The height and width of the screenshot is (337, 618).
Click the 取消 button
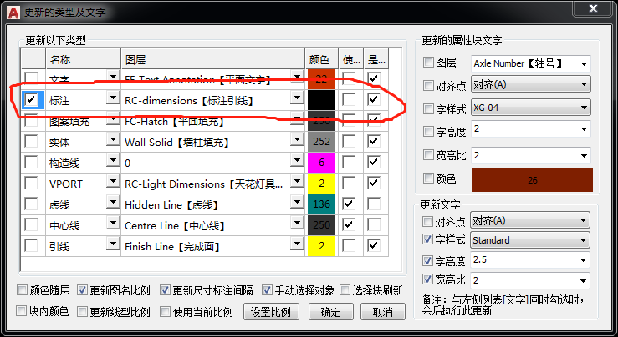tap(382, 312)
